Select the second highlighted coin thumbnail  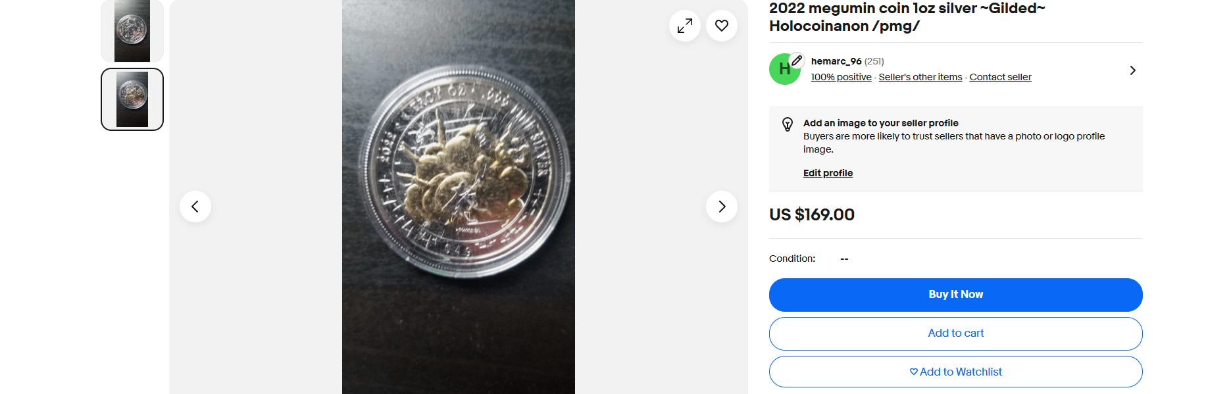point(132,99)
